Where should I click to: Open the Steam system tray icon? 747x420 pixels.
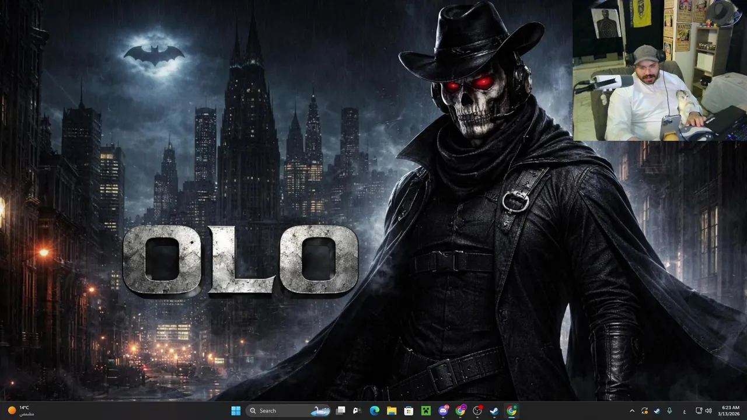click(x=657, y=411)
